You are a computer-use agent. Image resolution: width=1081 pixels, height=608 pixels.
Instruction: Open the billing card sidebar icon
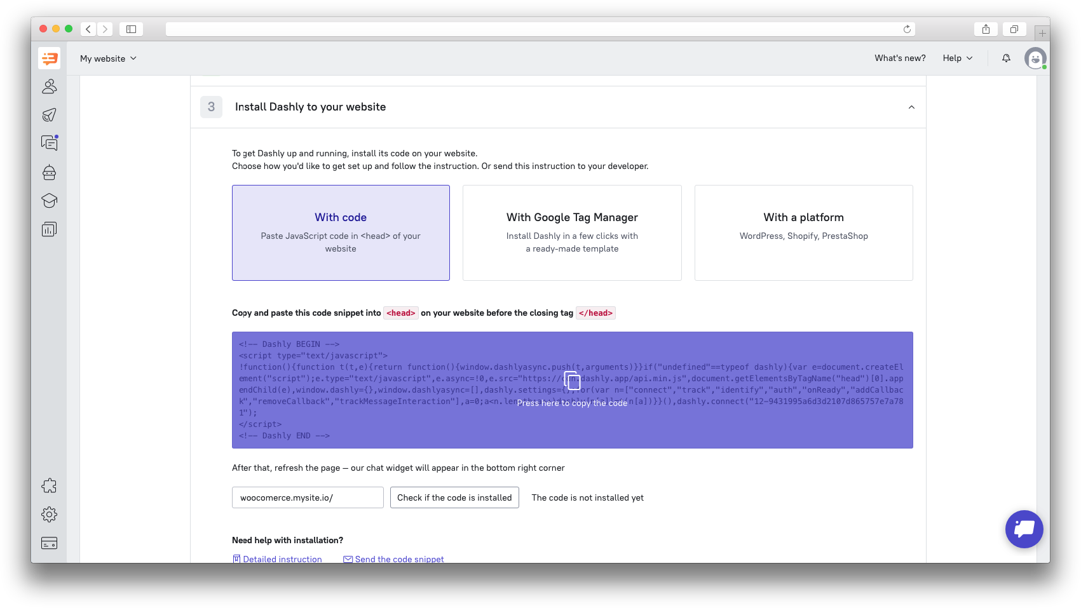coord(49,543)
